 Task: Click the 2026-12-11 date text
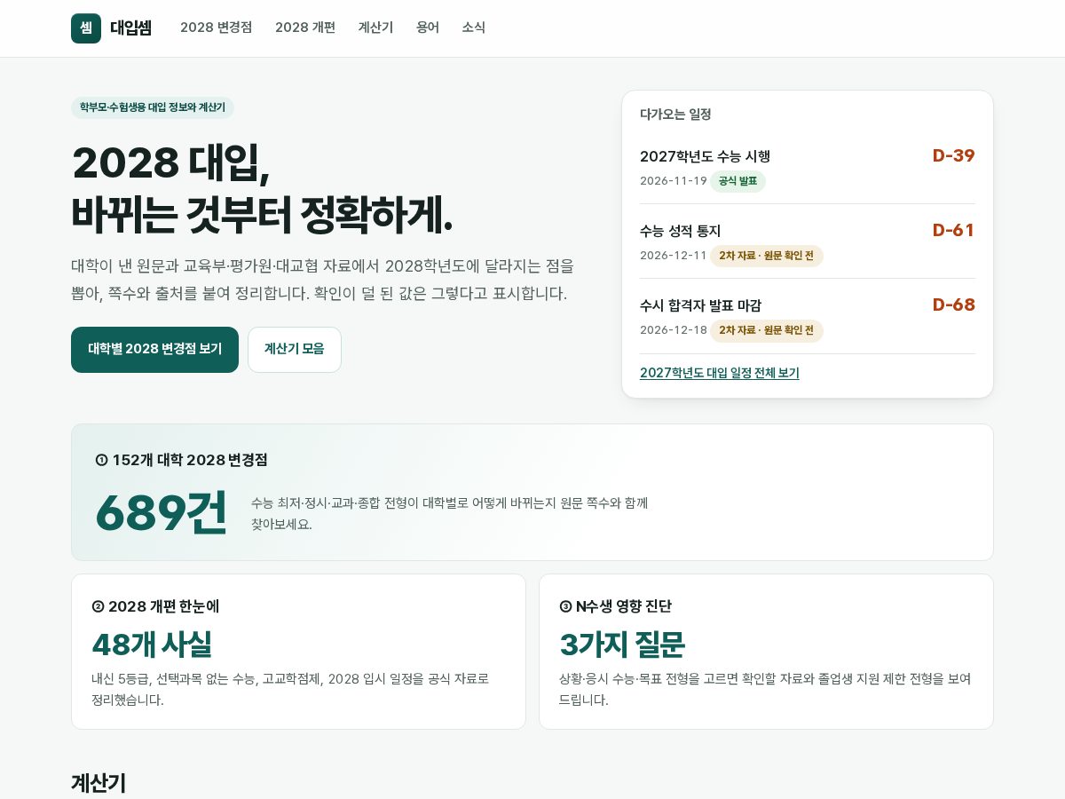pyautogui.click(x=674, y=256)
